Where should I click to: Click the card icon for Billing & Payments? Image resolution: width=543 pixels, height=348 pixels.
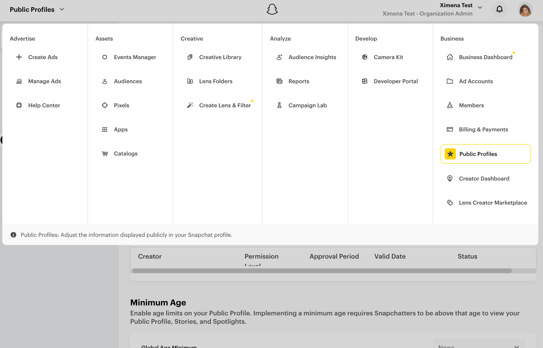tap(450, 129)
